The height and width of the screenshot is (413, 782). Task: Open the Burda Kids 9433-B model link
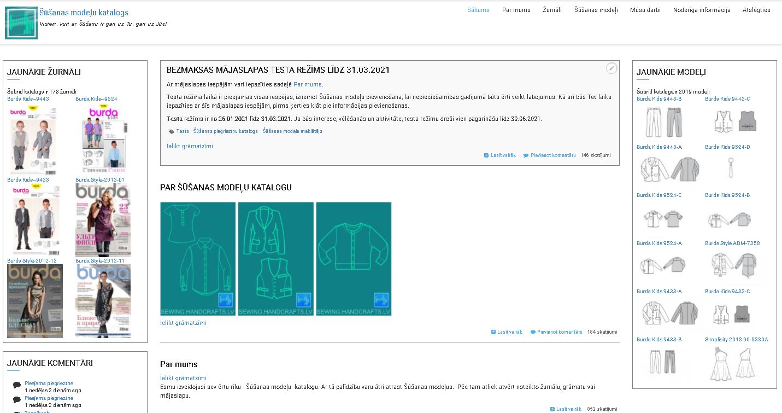tap(659, 340)
